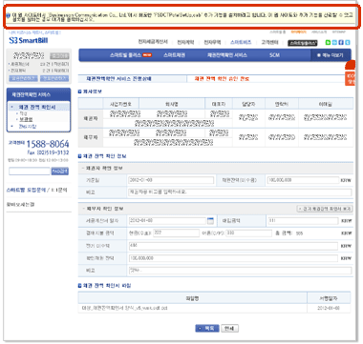Viewport: 363px width, 344px height.
Task: Open 스마트빌 도입문의 / 1:1문의 link
Action: (37, 190)
